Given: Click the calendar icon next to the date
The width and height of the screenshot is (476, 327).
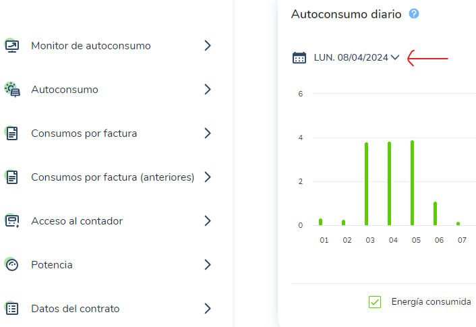Looking at the screenshot, I should [x=299, y=57].
